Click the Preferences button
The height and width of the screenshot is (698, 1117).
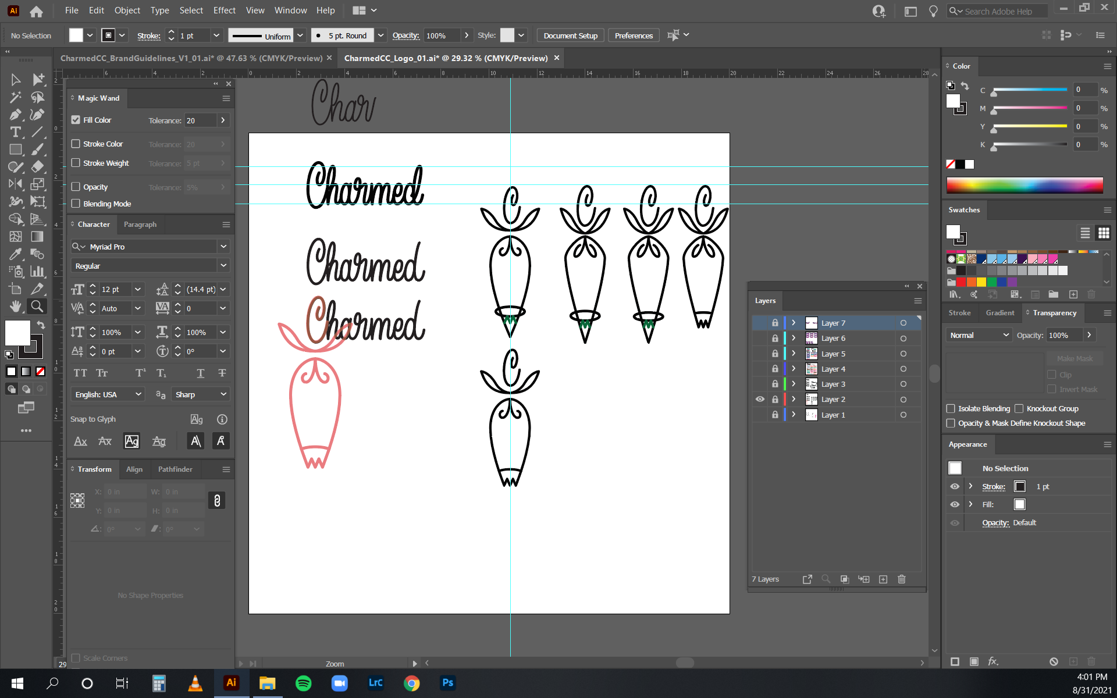pyautogui.click(x=634, y=35)
